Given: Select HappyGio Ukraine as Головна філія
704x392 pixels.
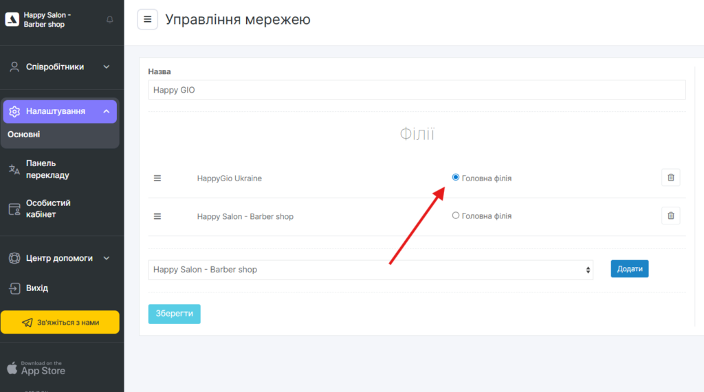Looking at the screenshot, I should (455, 177).
